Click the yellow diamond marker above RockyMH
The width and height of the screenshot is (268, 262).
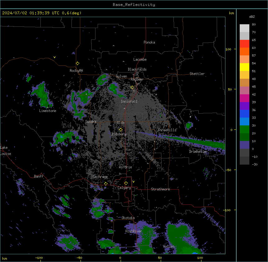78,63
